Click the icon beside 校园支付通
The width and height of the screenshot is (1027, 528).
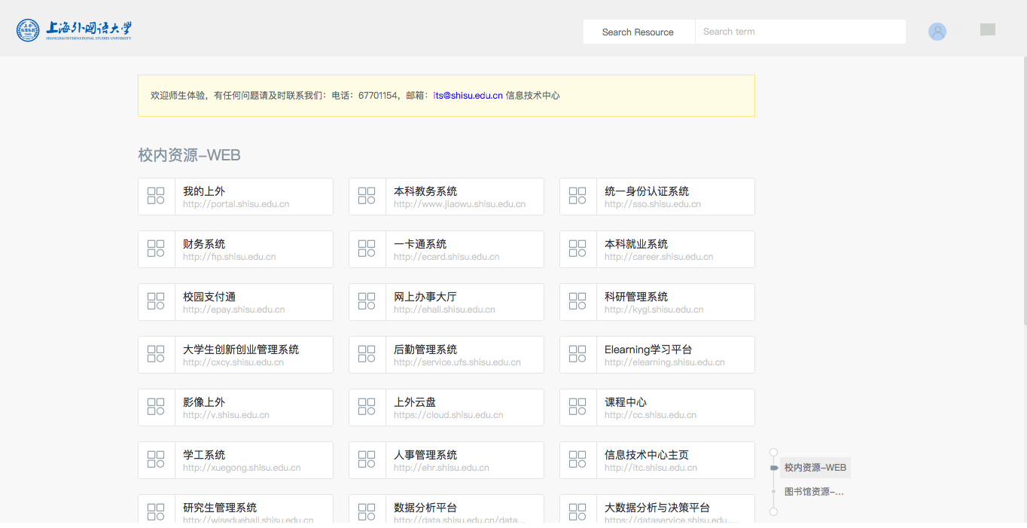click(x=156, y=302)
